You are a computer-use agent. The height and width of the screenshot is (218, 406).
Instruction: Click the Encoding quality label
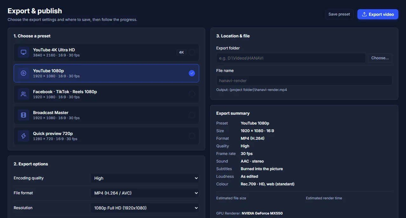pyautogui.click(x=29, y=178)
